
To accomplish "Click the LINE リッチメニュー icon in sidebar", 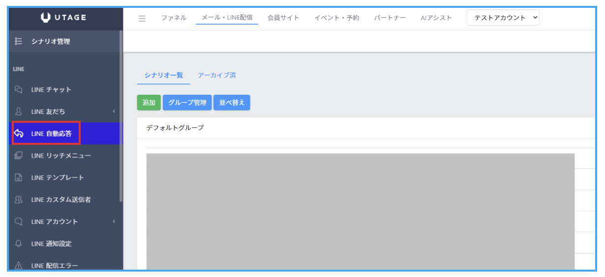I will coord(19,156).
